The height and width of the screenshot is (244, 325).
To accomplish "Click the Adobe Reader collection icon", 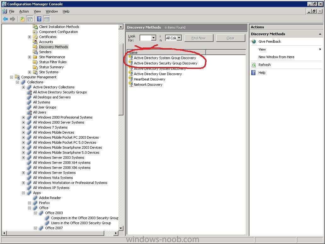I will pyautogui.click(x=35, y=198).
